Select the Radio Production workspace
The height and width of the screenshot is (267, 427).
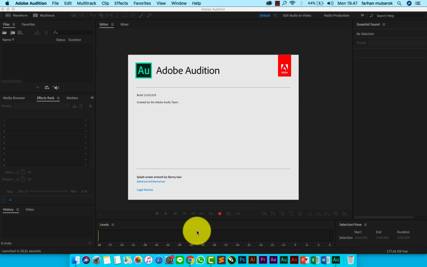point(337,15)
